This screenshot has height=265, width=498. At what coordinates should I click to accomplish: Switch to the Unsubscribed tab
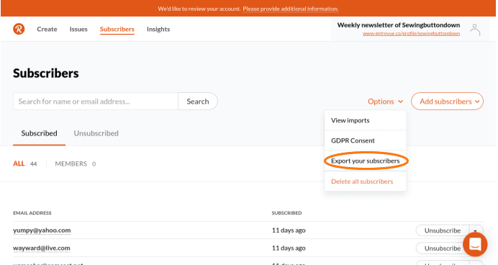tap(96, 133)
